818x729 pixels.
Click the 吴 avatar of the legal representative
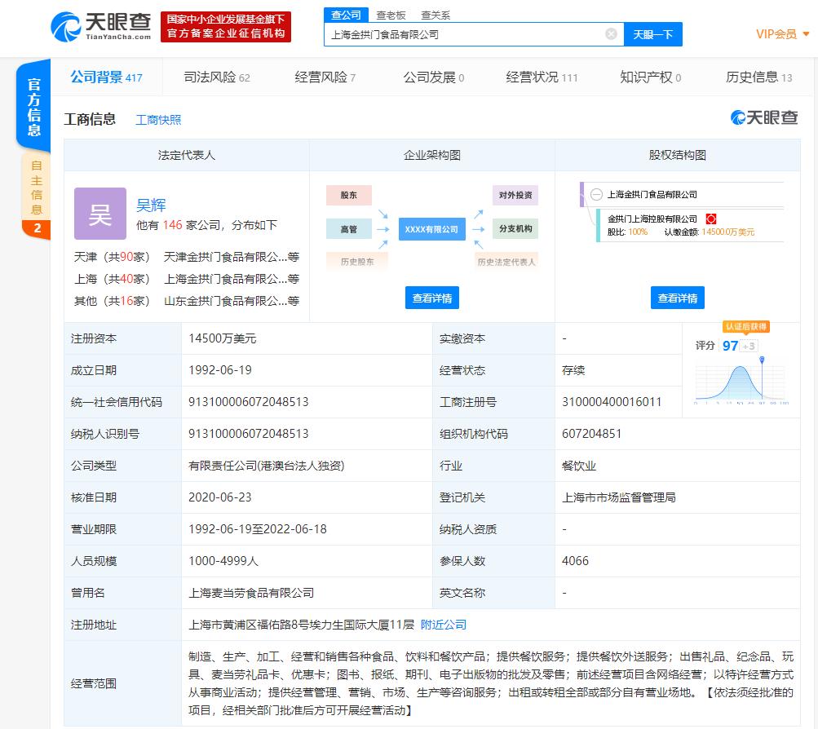pyautogui.click(x=100, y=214)
